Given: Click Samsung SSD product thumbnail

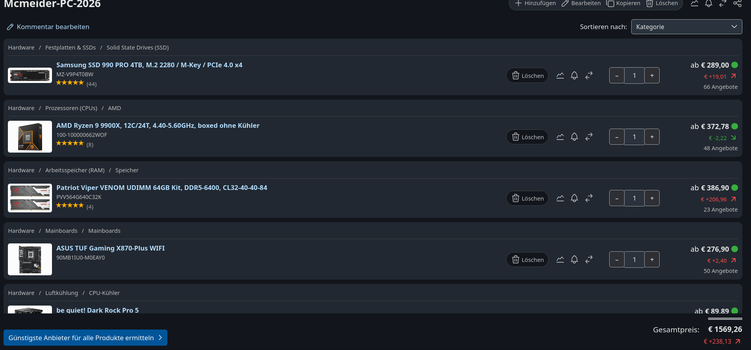Looking at the screenshot, I should click(x=30, y=75).
